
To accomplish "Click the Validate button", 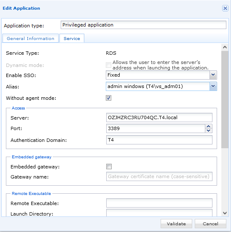I will (176, 224).
